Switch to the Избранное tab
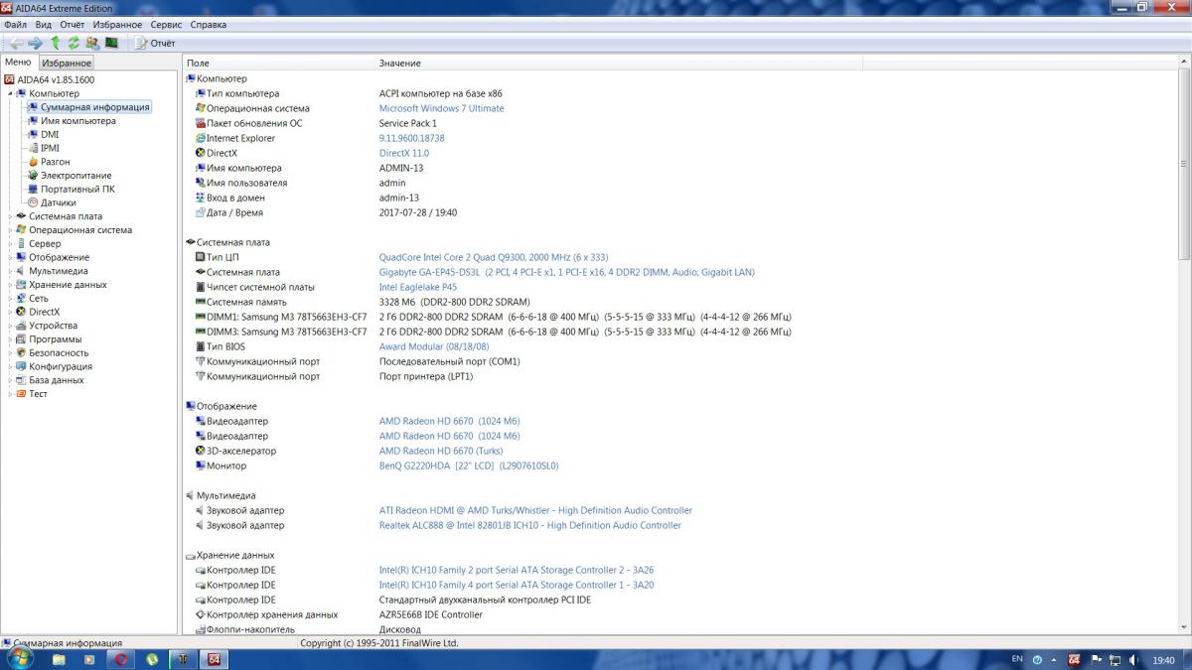 click(x=67, y=63)
